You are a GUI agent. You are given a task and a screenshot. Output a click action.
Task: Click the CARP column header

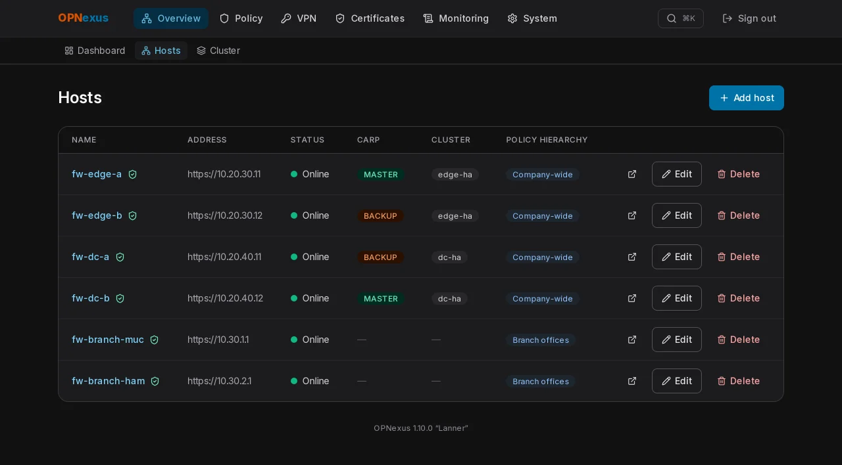368,140
